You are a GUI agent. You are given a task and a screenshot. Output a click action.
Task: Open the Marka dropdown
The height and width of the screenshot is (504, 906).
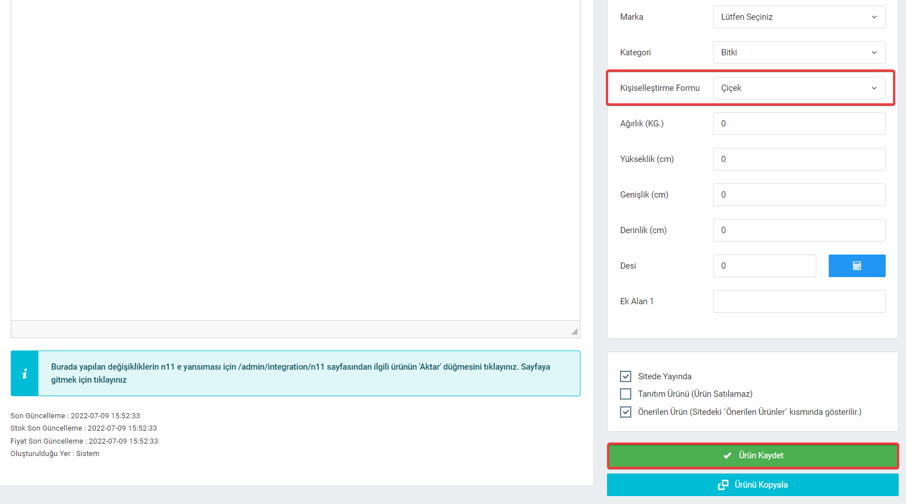[x=799, y=17]
